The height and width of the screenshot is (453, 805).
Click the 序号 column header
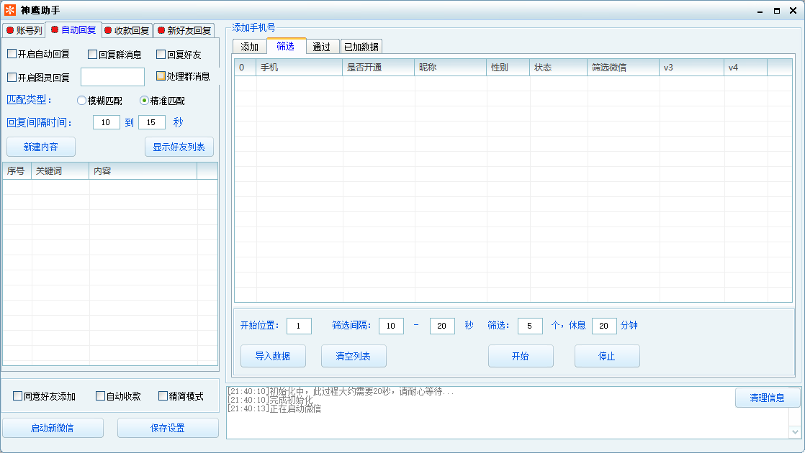coord(17,170)
